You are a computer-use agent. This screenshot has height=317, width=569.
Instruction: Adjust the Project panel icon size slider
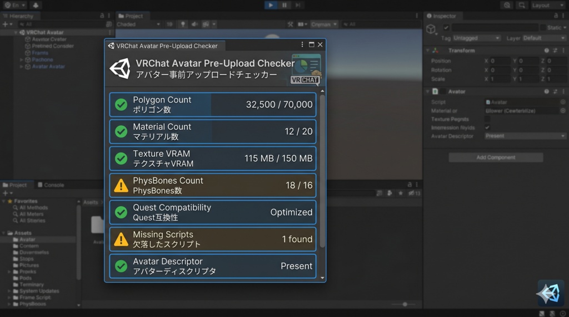pyautogui.click(x=405, y=304)
